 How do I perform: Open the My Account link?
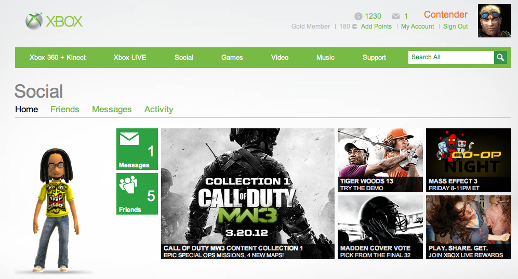click(418, 26)
